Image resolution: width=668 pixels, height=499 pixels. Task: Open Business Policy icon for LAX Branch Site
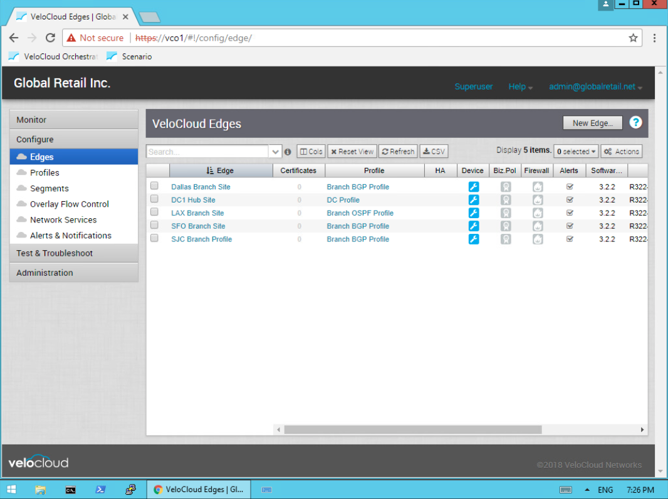click(x=506, y=213)
